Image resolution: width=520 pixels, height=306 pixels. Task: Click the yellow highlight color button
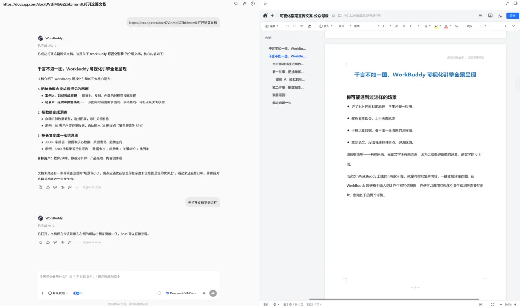coord(436,26)
